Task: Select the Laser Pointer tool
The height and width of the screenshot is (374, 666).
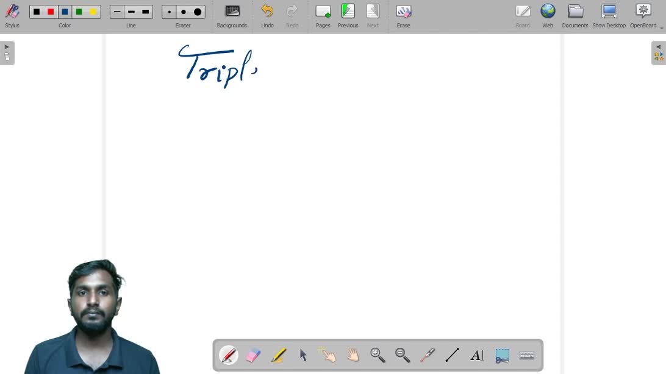Action: (428, 355)
